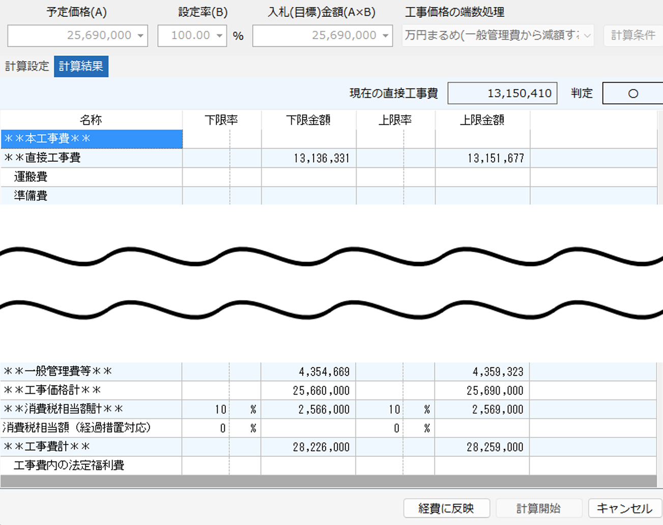
Task: Click the 判定 result box
Action: [632, 94]
